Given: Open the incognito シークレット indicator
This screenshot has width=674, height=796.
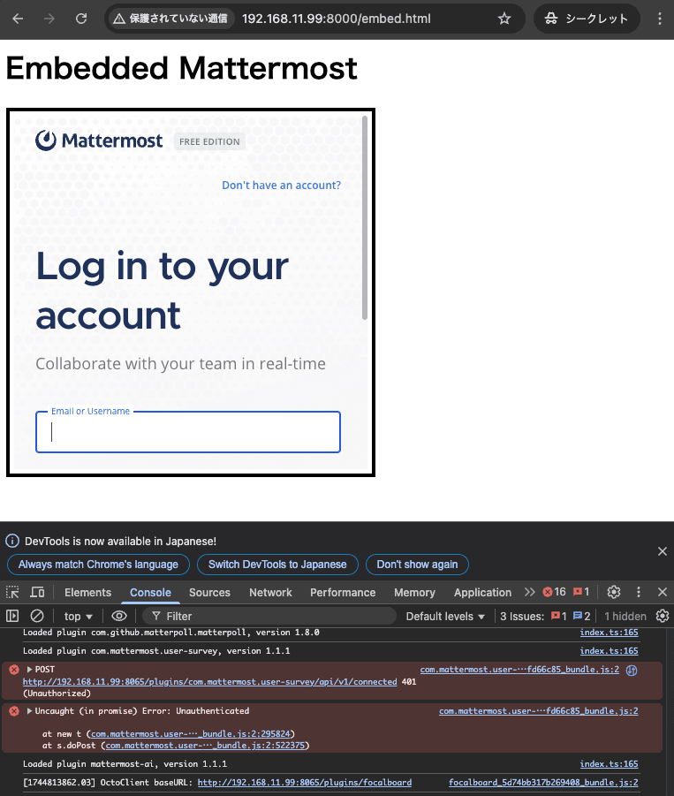Looking at the screenshot, I should 587,19.
